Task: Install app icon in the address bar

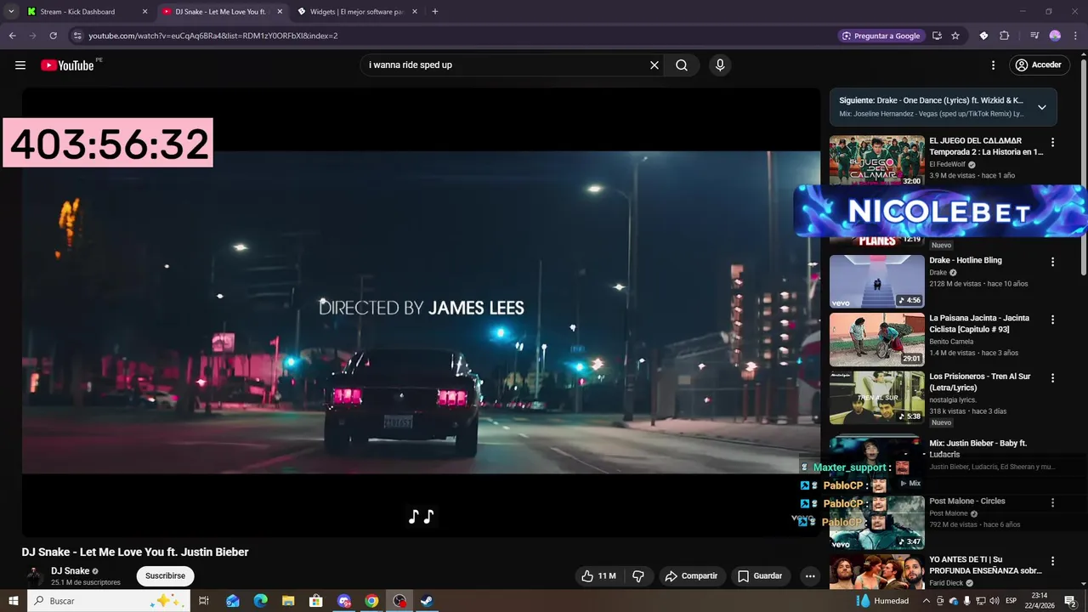Action: [937, 36]
